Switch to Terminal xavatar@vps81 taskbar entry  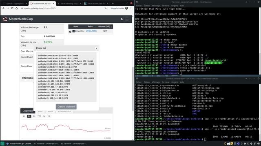74,144
